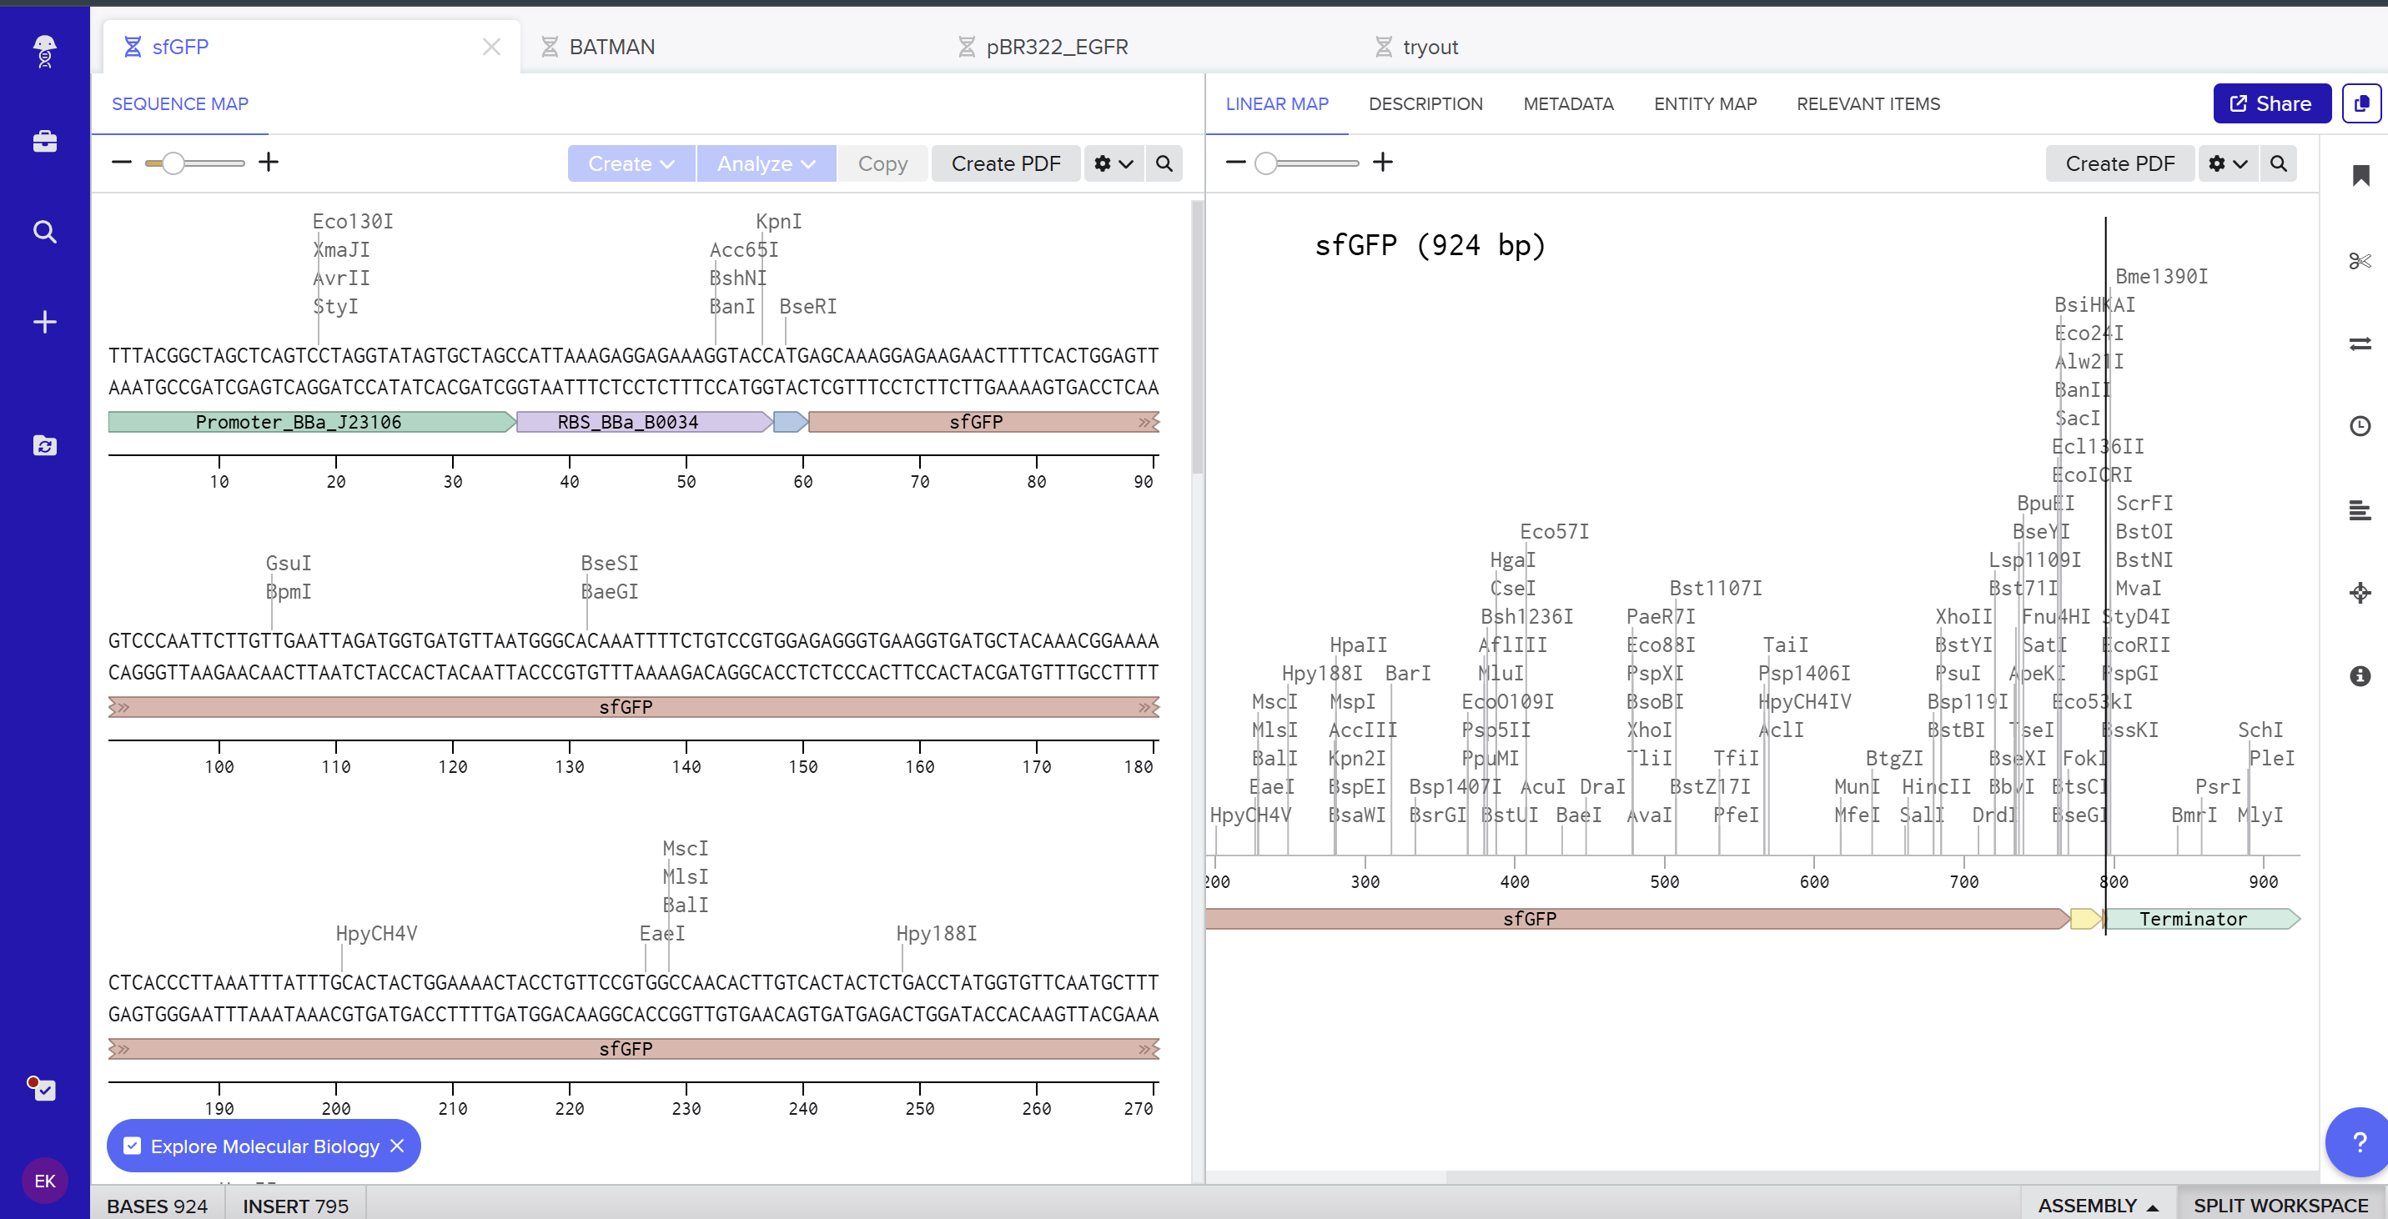Click search icon in left sidebar

44,231
